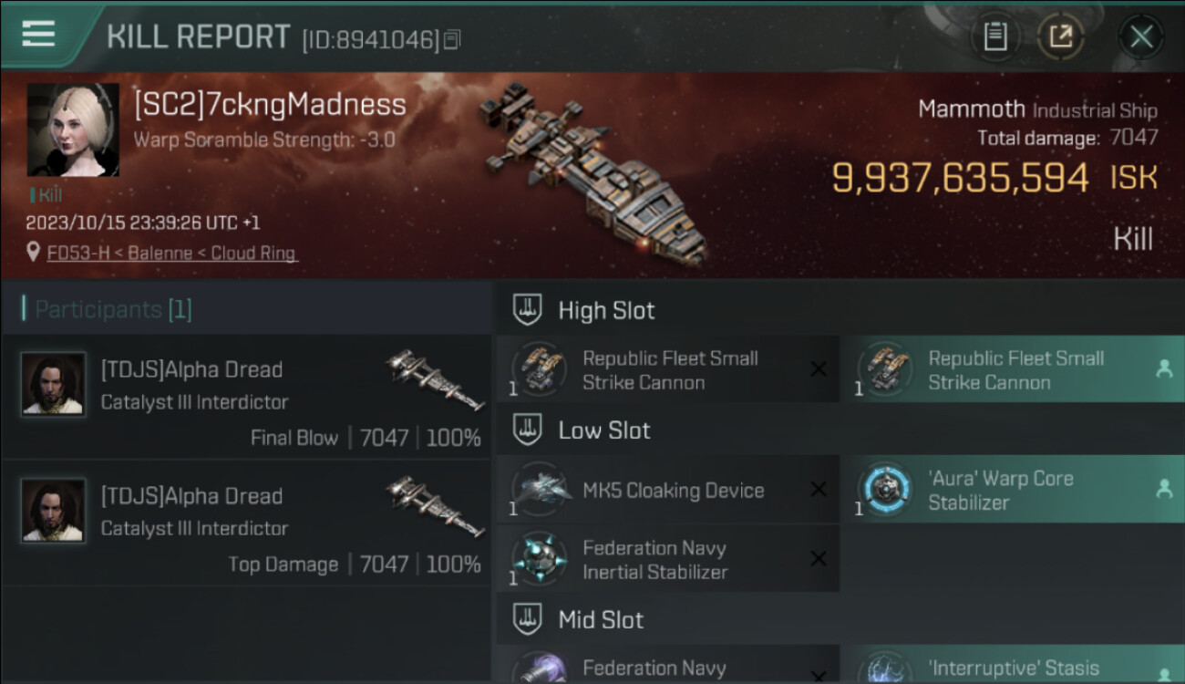Click Alpha Dread Final Blow portrait
This screenshot has height=684, width=1185.
pyautogui.click(x=54, y=384)
